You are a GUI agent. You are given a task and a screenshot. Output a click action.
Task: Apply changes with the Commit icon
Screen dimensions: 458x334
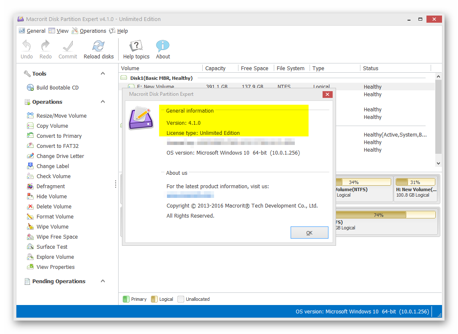pos(68,46)
